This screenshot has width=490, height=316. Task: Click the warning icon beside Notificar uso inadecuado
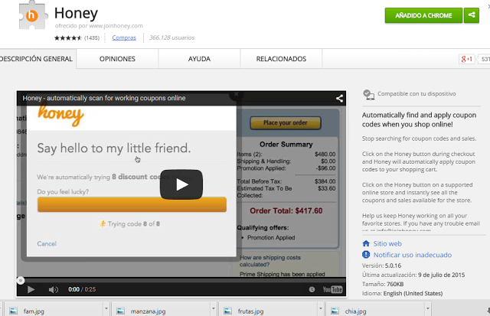pyautogui.click(x=366, y=255)
